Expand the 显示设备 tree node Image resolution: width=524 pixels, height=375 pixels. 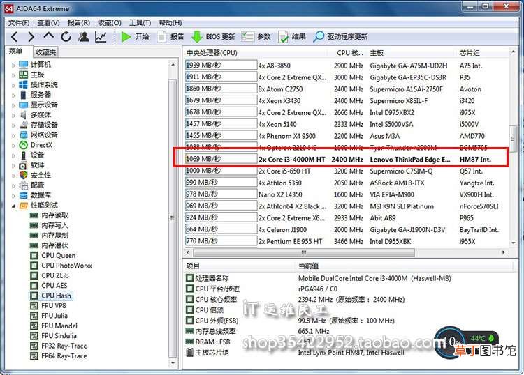tap(14, 105)
